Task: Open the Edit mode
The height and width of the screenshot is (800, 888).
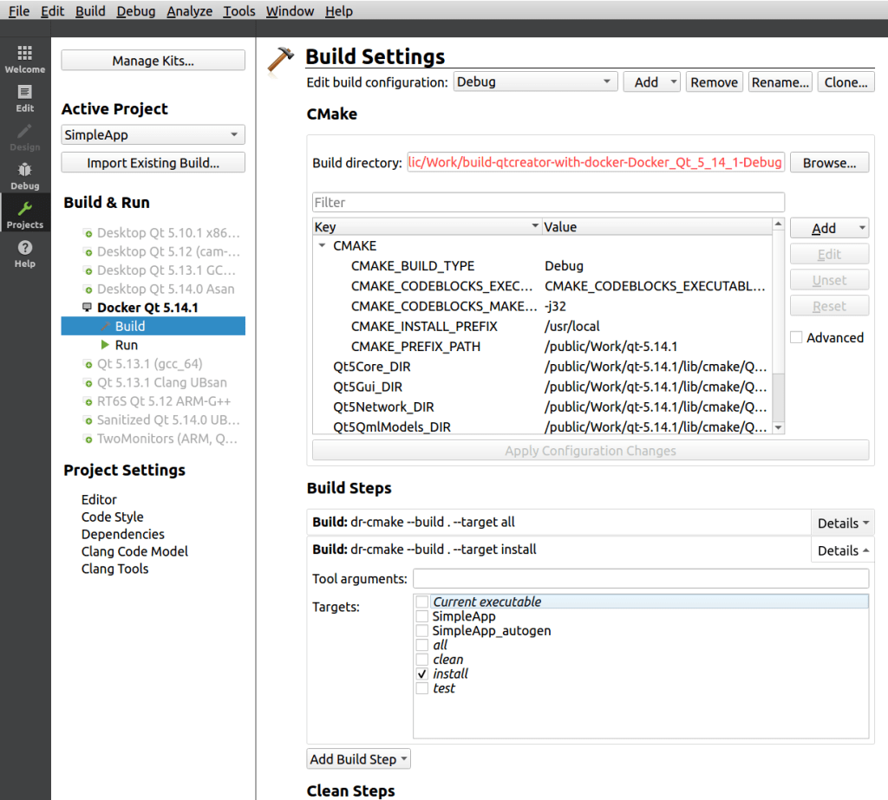Action: [x=25, y=96]
